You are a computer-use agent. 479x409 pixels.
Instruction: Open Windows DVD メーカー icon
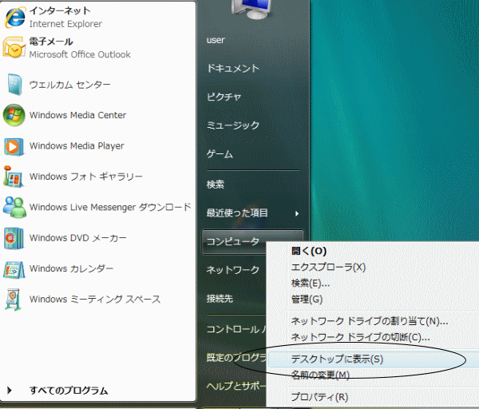coord(14,238)
